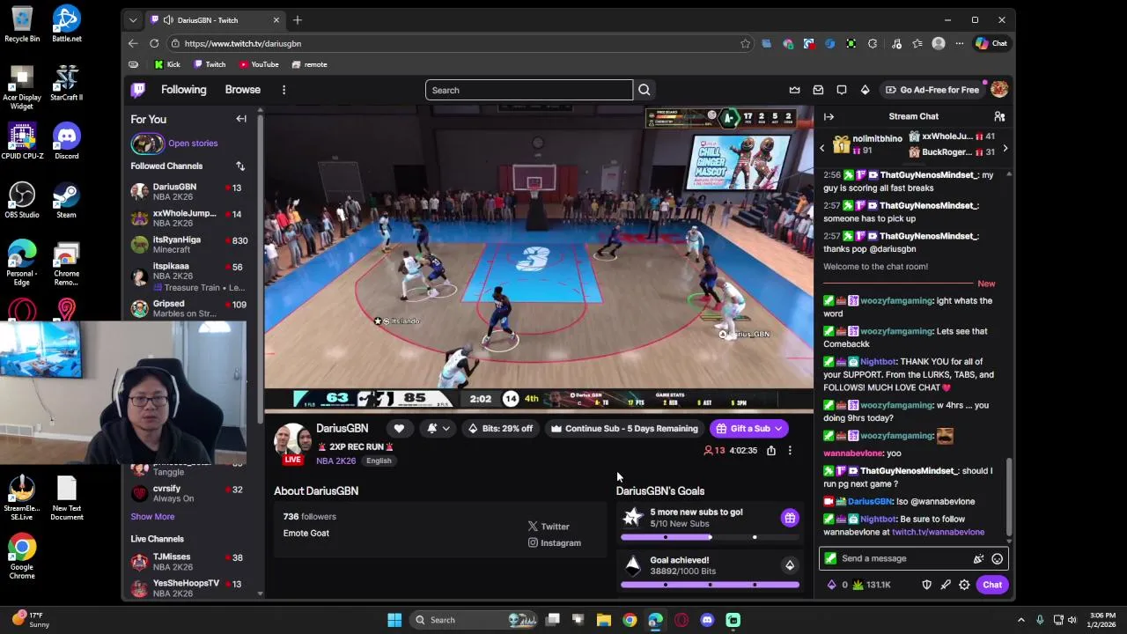This screenshot has height=634, width=1127.
Task: Open Whispers speech bubble icon
Action: pos(842,90)
